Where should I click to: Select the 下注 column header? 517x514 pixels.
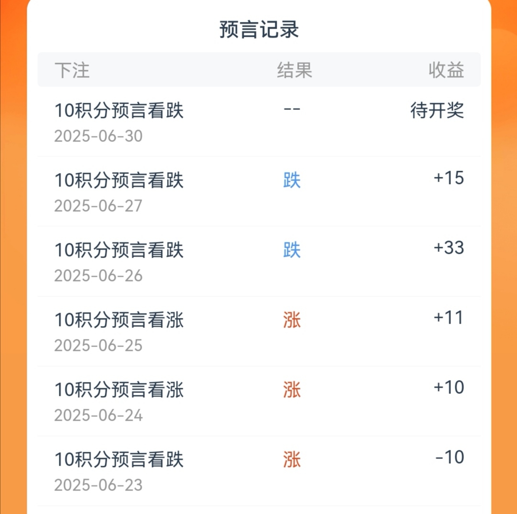tap(72, 70)
